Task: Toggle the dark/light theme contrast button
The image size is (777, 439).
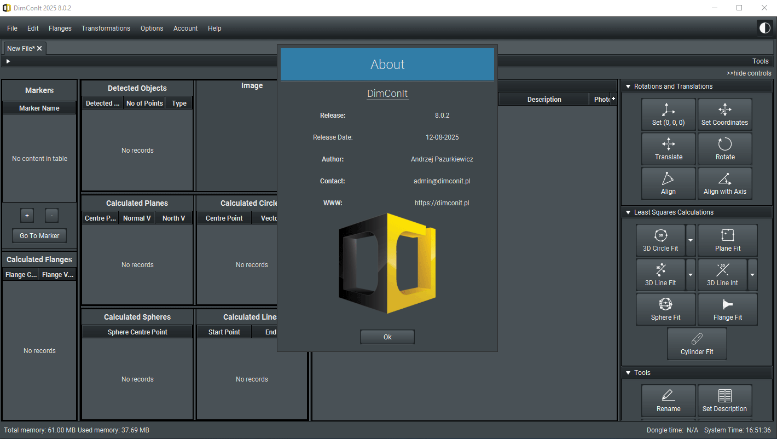Action: tap(764, 28)
